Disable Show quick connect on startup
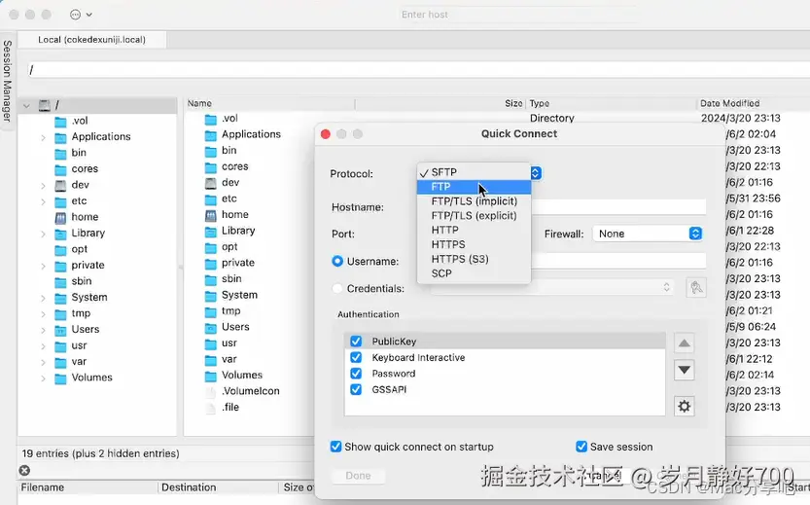The width and height of the screenshot is (810, 505). pyautogui.click(x=335, y=447)
